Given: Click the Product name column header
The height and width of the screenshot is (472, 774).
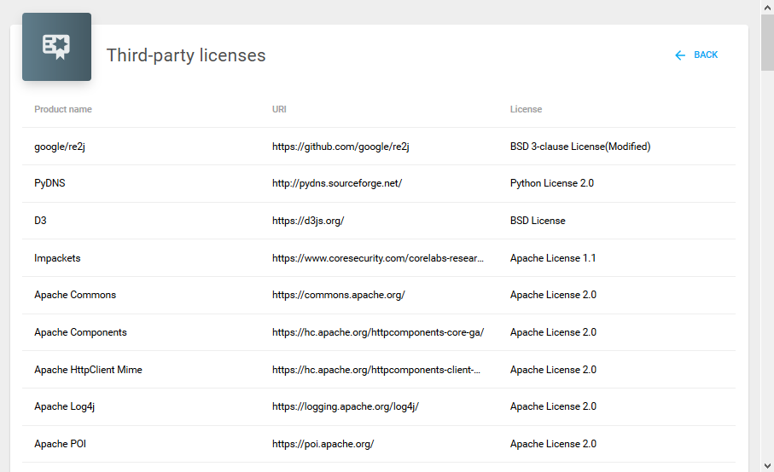Looking at the screenshot, I should pos(63,109).
